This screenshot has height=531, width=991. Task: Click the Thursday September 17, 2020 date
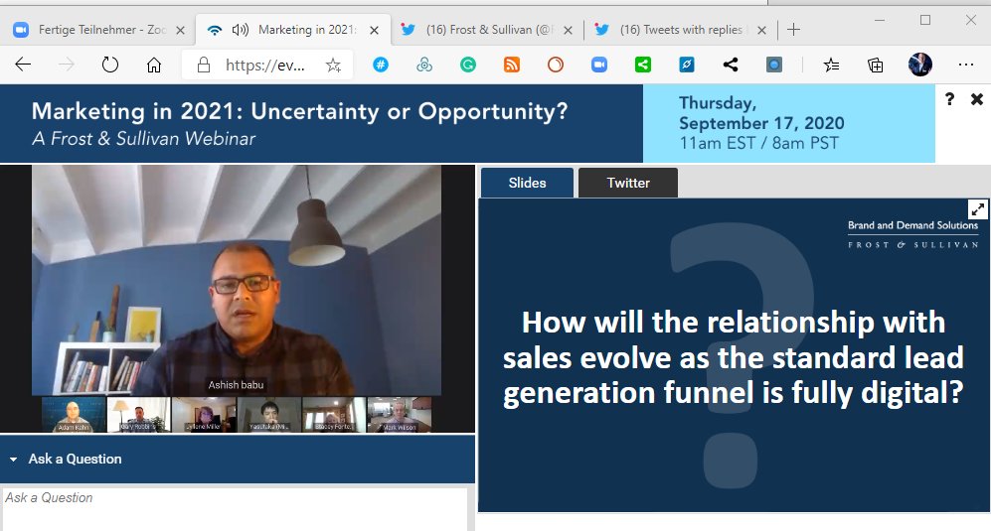pyautogui.click(x=761, y=113)
